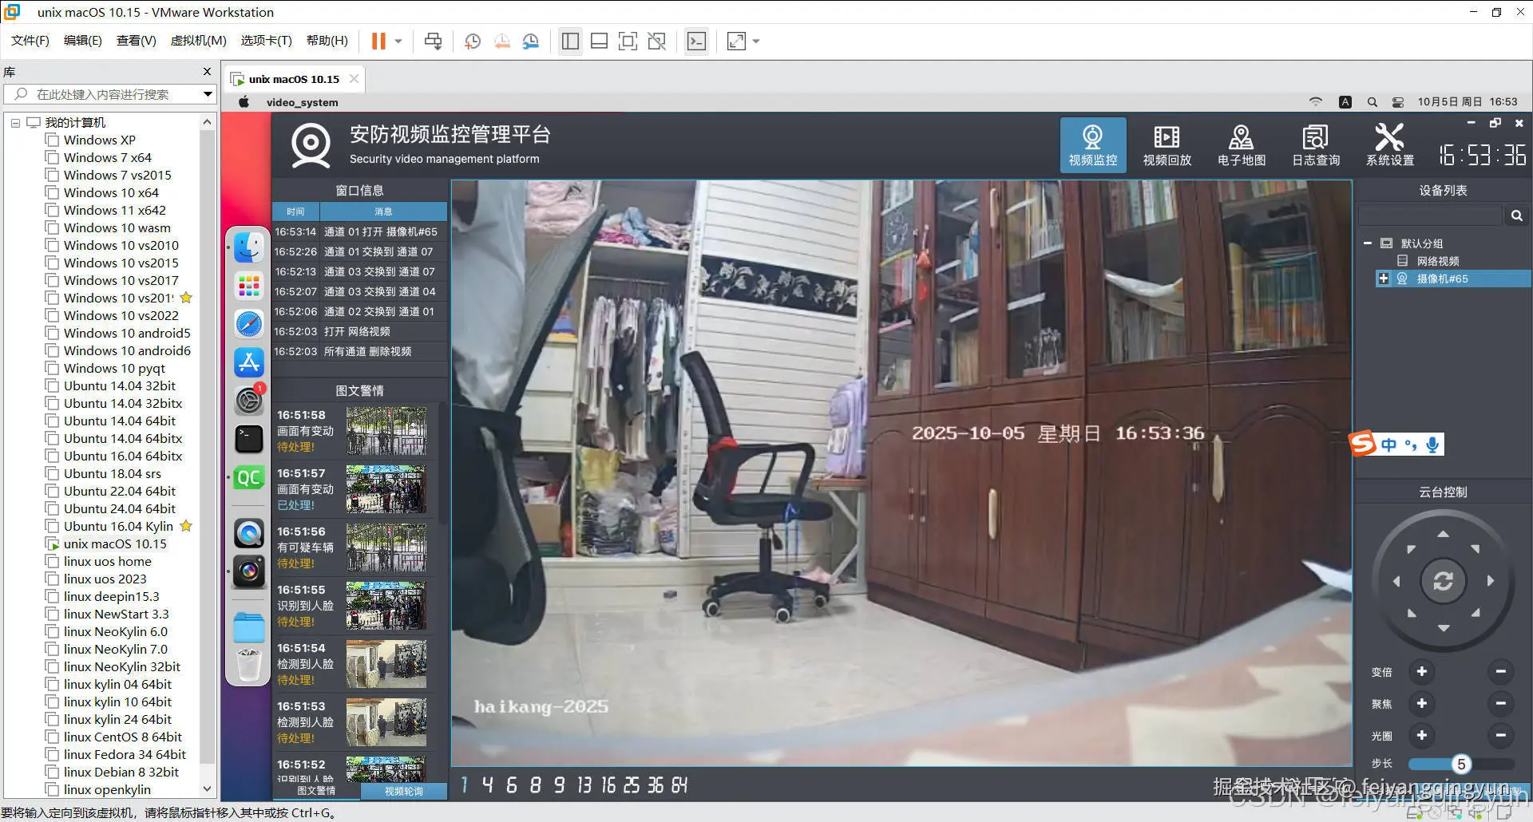The height and width of the screenshot is (822, 1533).
Task: Open Safari from the macOS dock
Action: coord(249,324)
